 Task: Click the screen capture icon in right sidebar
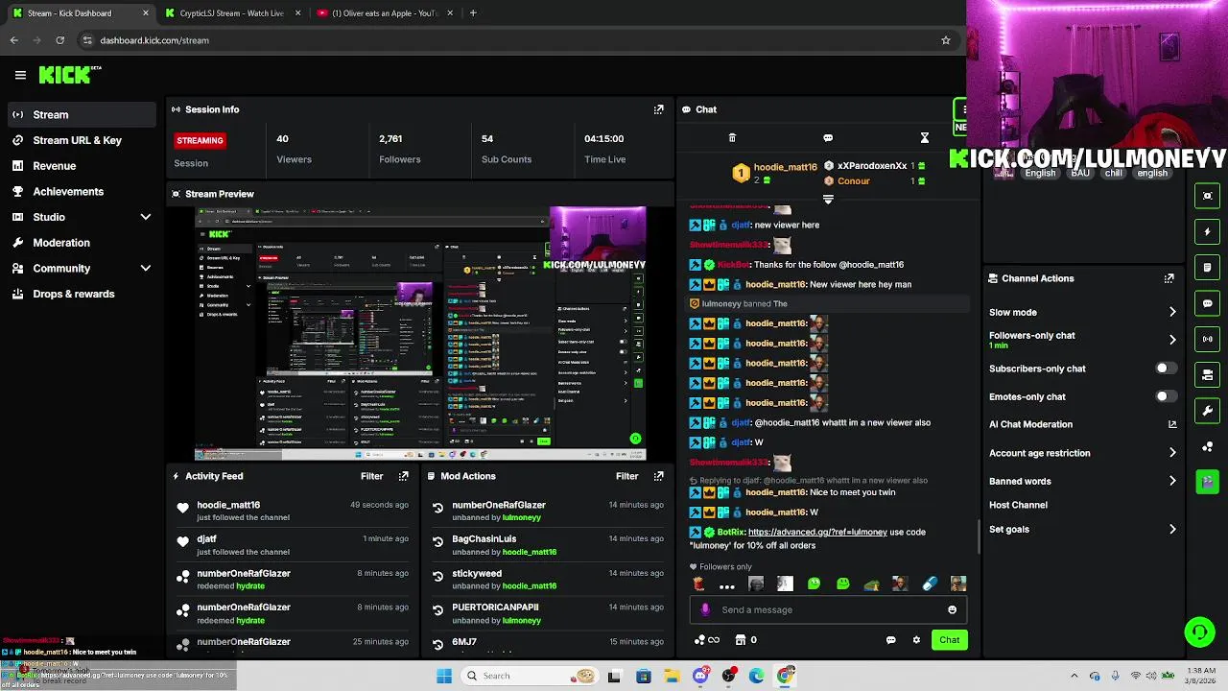(x=1207, y=196)
